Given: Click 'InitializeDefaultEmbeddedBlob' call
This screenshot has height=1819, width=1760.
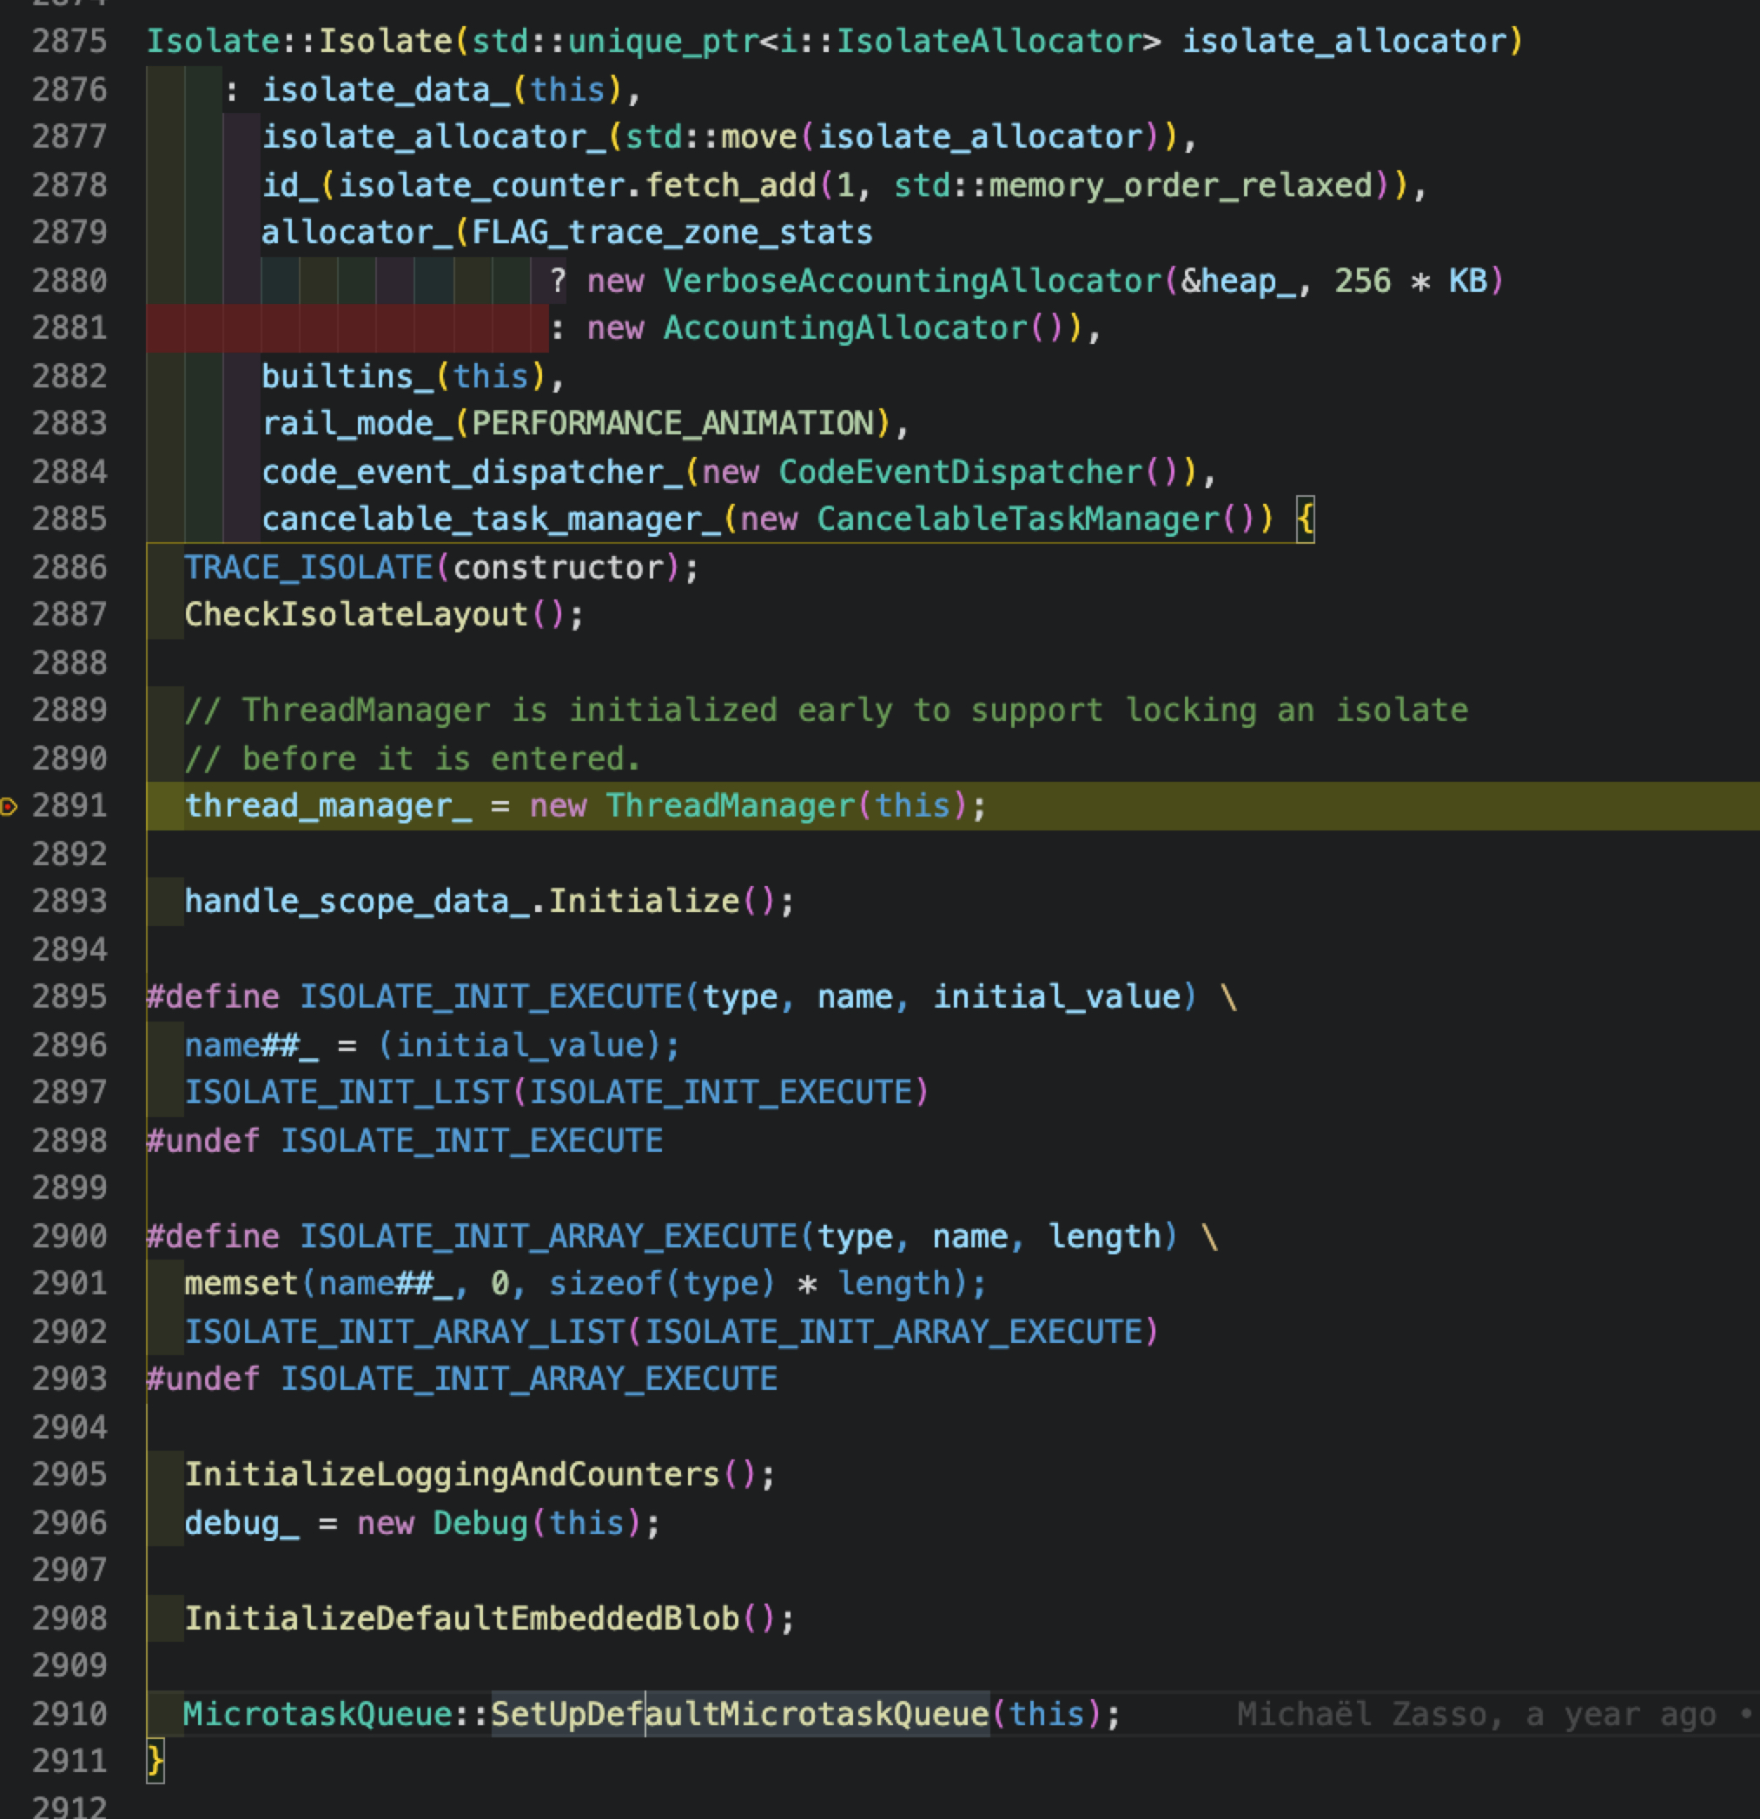Looking at the screenshot, I should pos(462,1618).
